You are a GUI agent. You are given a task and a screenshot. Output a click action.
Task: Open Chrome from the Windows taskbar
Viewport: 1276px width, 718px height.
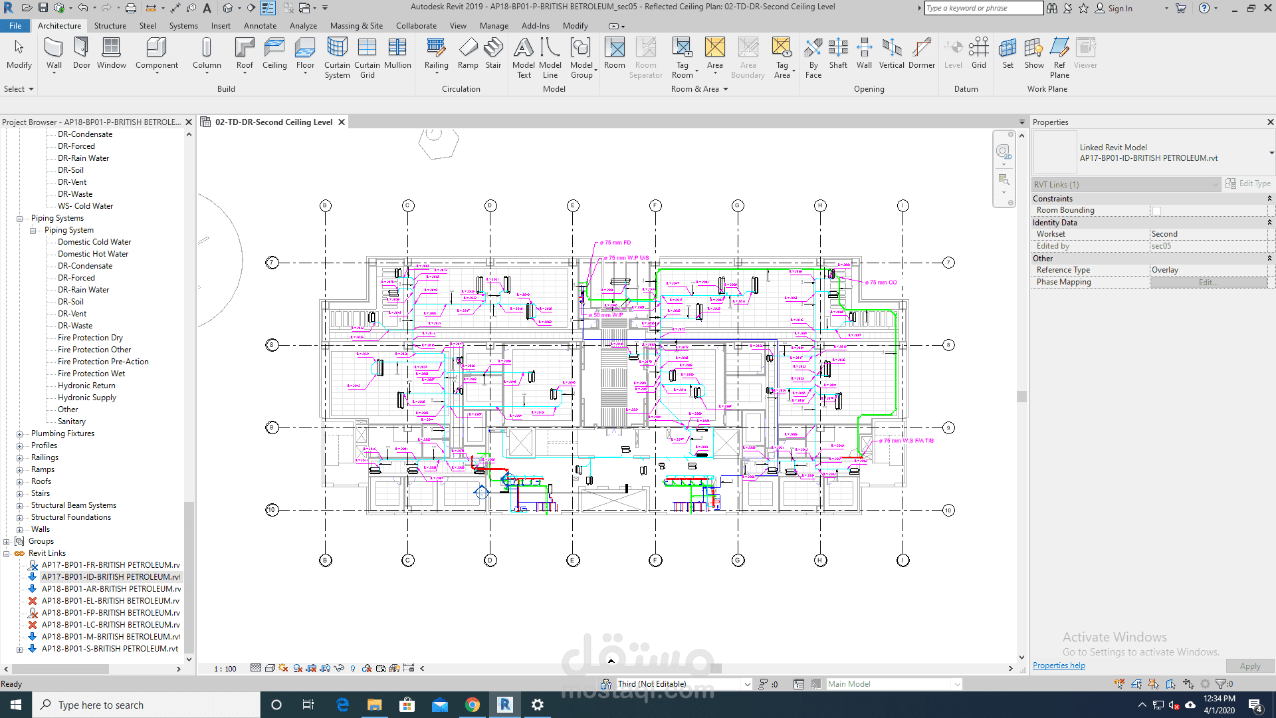pyautogui.click(x=473, y=705)
